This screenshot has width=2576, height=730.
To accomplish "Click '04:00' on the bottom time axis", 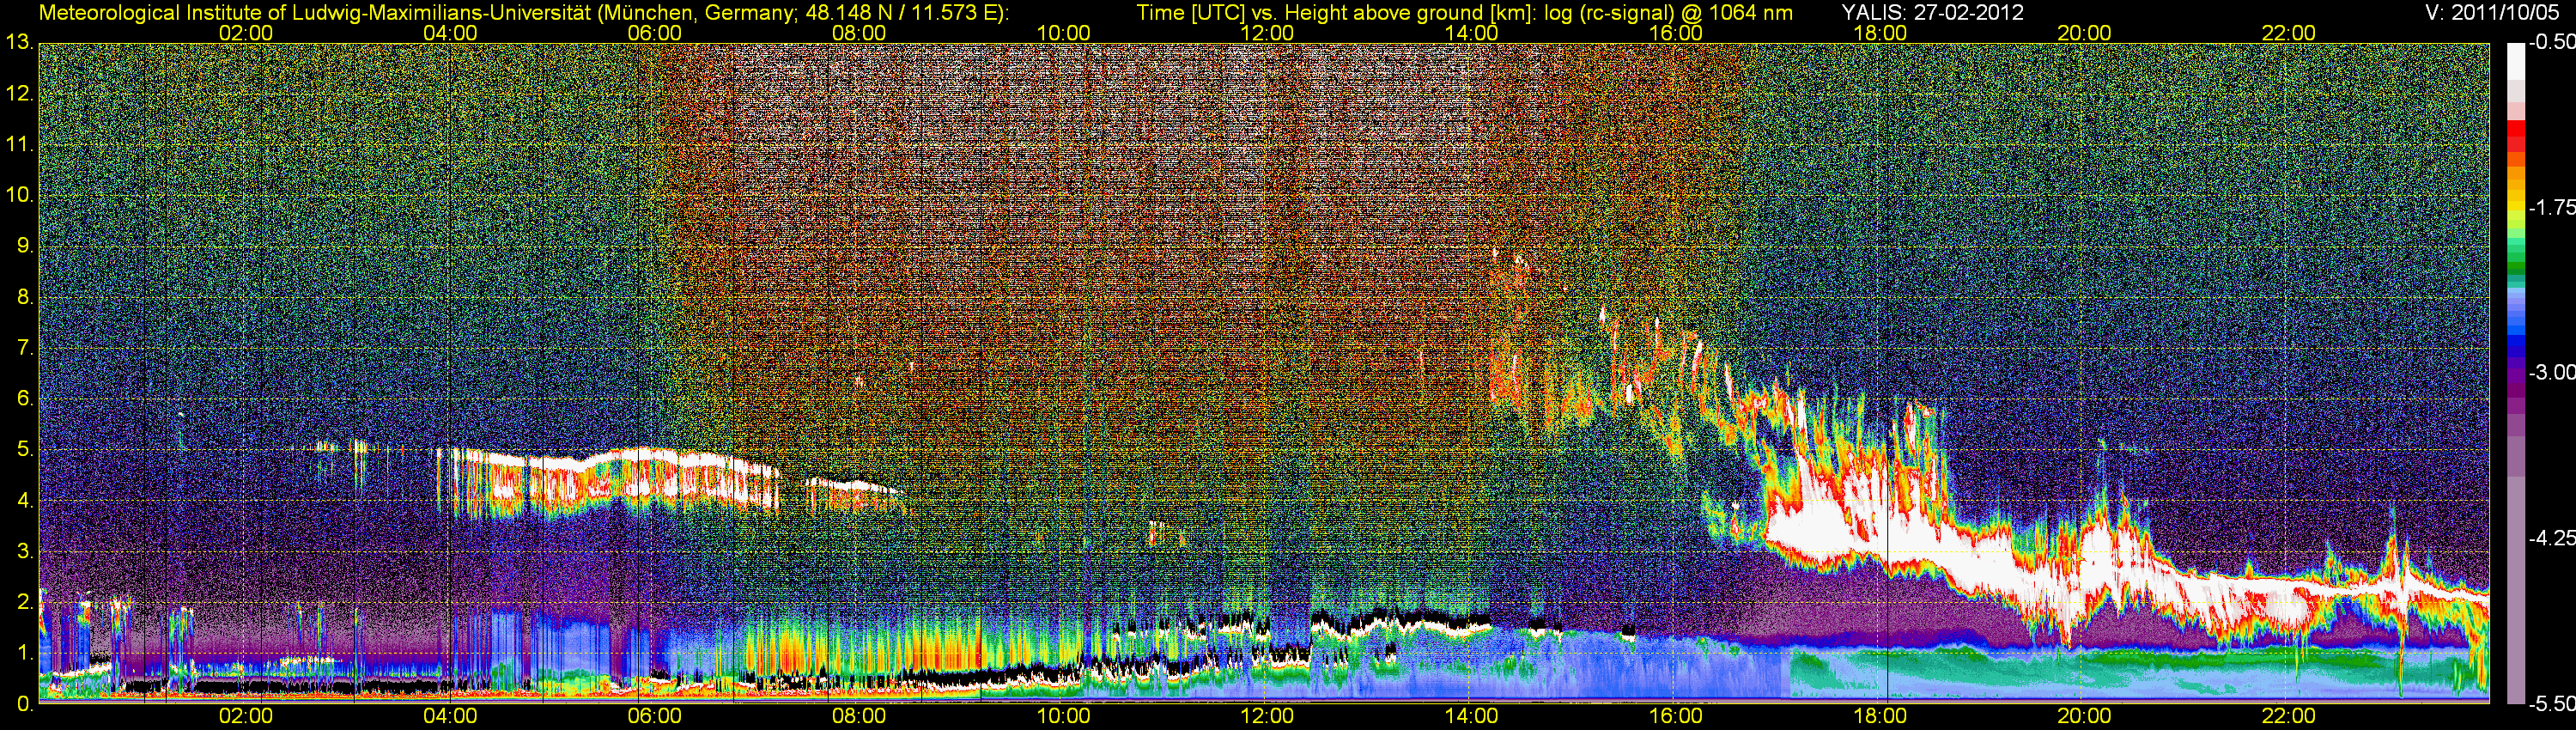I will [450, 717].
